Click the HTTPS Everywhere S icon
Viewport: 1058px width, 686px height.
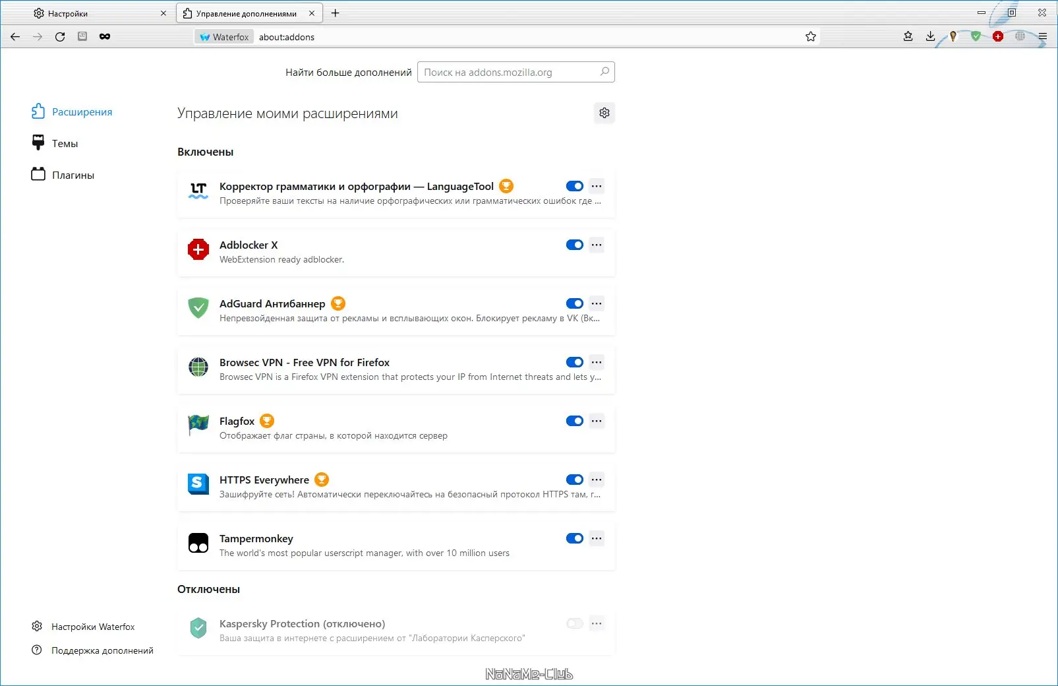[198, 484]
